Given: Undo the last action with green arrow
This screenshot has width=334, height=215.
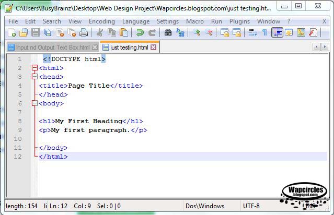Looking at the screenshot, I should 140,33.
